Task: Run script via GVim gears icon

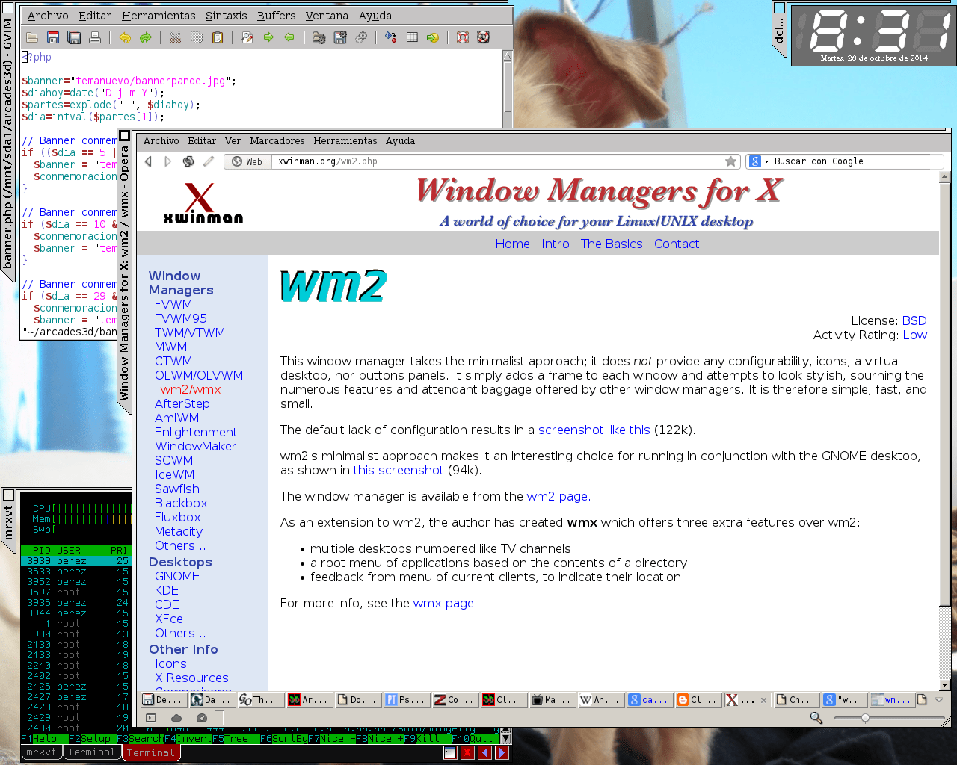Action: tap(361, 37)
